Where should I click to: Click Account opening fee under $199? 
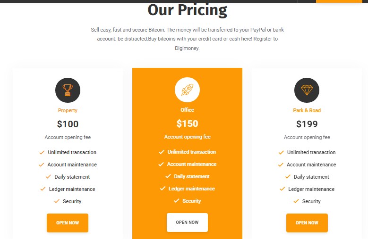pos(307,137)
